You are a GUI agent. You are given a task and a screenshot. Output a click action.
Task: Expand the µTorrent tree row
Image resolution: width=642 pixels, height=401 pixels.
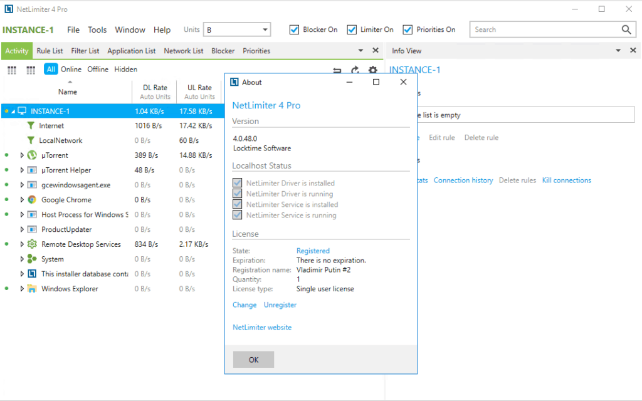point(22,155)
